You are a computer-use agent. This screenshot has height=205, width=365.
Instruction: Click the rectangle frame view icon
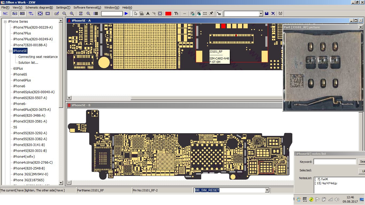point(48,13)
